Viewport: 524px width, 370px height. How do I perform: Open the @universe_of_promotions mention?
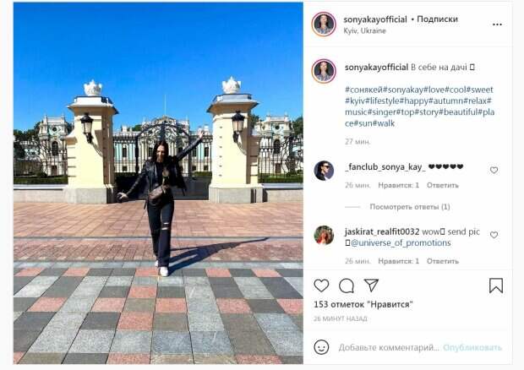[401, 243]
